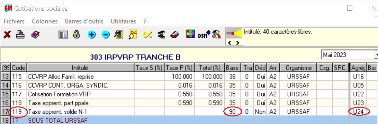The image size is (378, 124).
Task: Remove a line with the blue minus icon
Action: pyautogui.click(x=105, y=35)
